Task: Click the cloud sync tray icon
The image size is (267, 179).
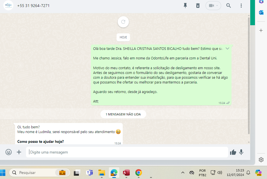Action: [192, 173]
